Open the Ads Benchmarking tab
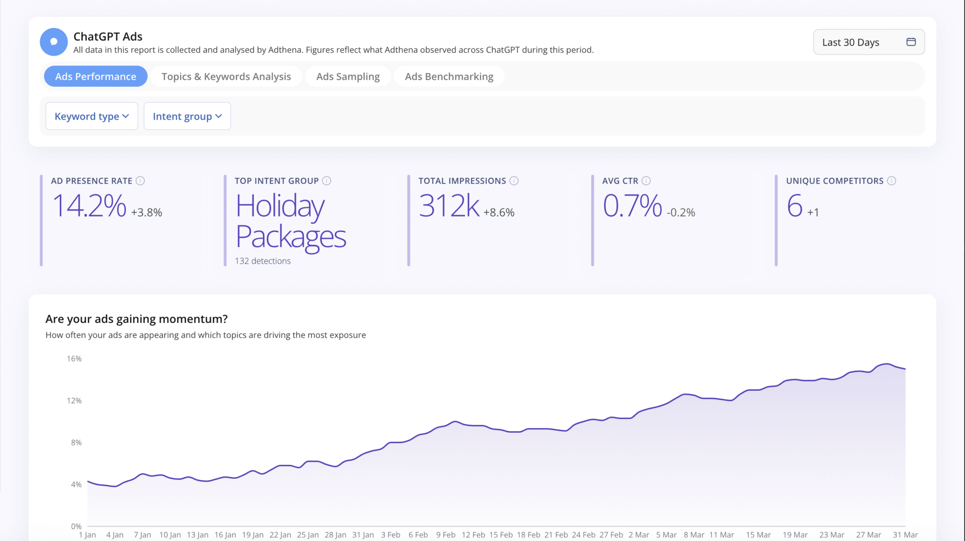The image size is (965, 541). tap(449, 76)
